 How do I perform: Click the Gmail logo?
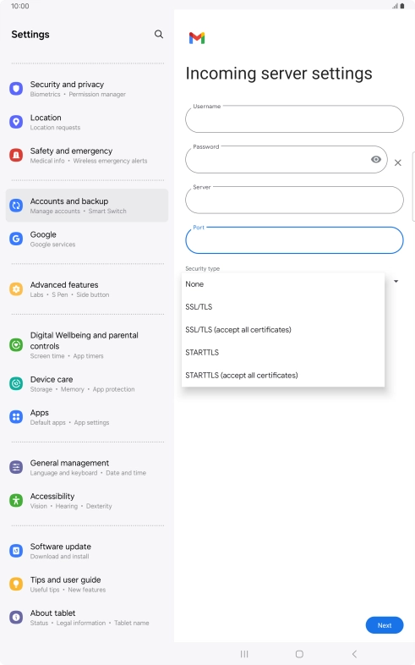[x=197, y=38]
